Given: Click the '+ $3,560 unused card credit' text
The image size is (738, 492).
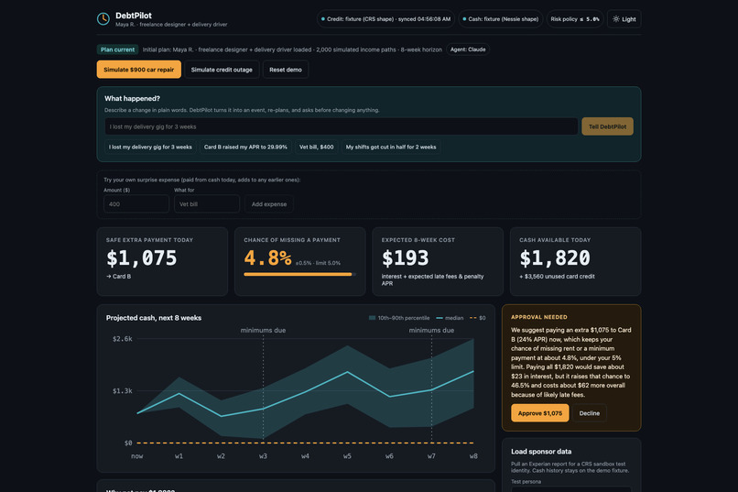Looking at the screenshot, I should coord(557,277).
